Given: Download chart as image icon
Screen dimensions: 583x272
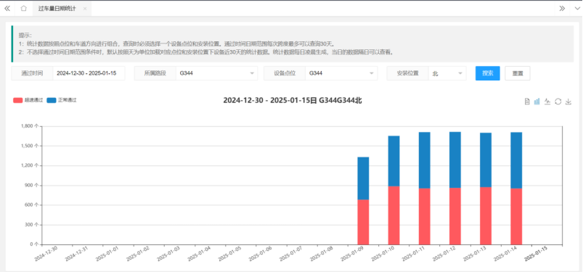Looking at the screenshot, I should click(x=568, y=102).
